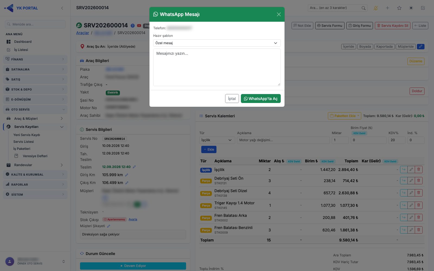Expand the Stok & Depo menu

point(35,89)
